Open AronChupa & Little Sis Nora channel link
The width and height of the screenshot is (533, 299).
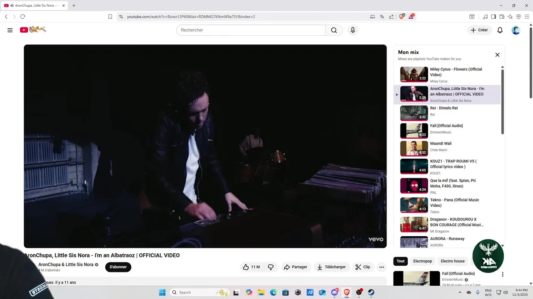(66, 265)
